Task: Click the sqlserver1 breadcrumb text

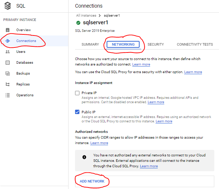Action: [x=112, y=16]
